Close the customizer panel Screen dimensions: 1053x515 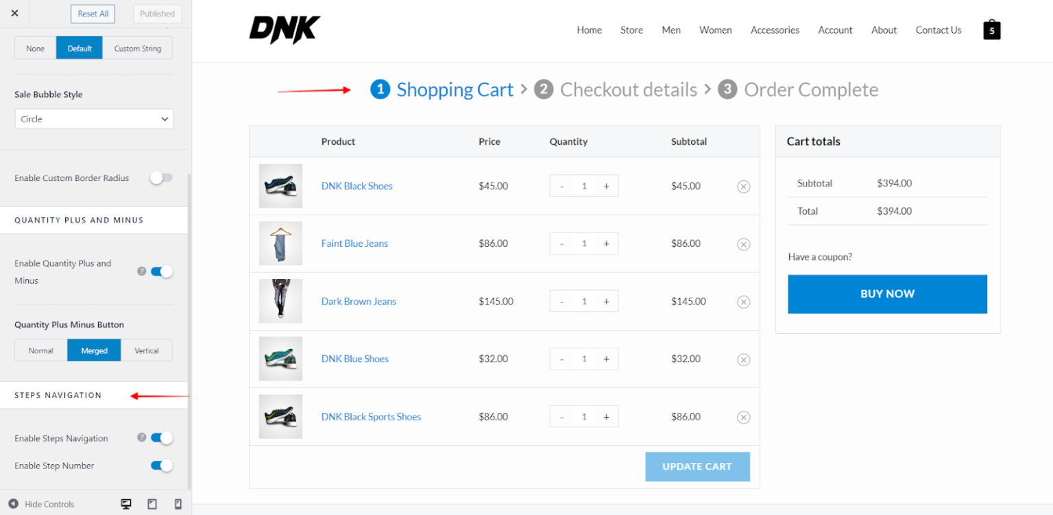tap(15, 13)
